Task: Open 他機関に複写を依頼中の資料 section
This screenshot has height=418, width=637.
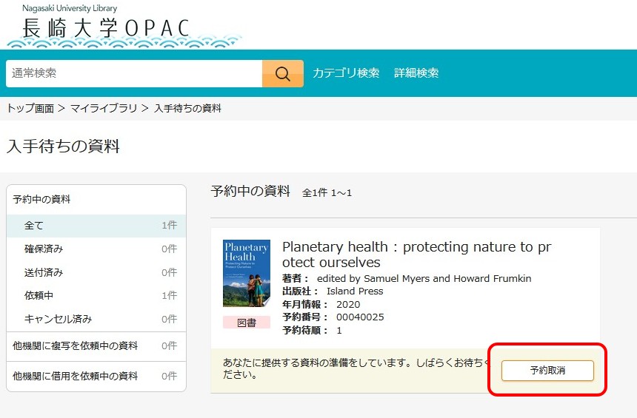Action: pos(76,346)
